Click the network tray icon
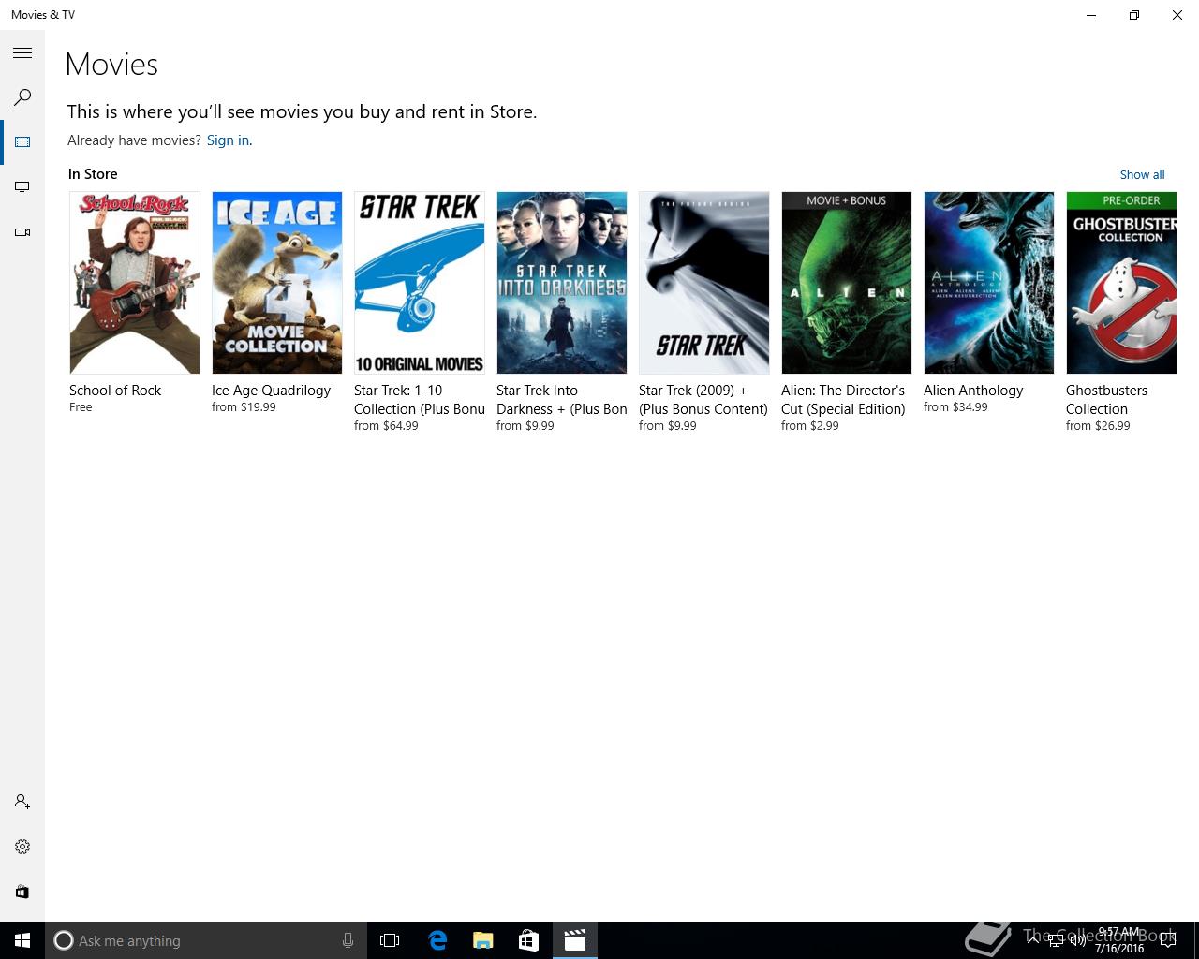This screenshot has width=1199, height=959. point(1055,940)
